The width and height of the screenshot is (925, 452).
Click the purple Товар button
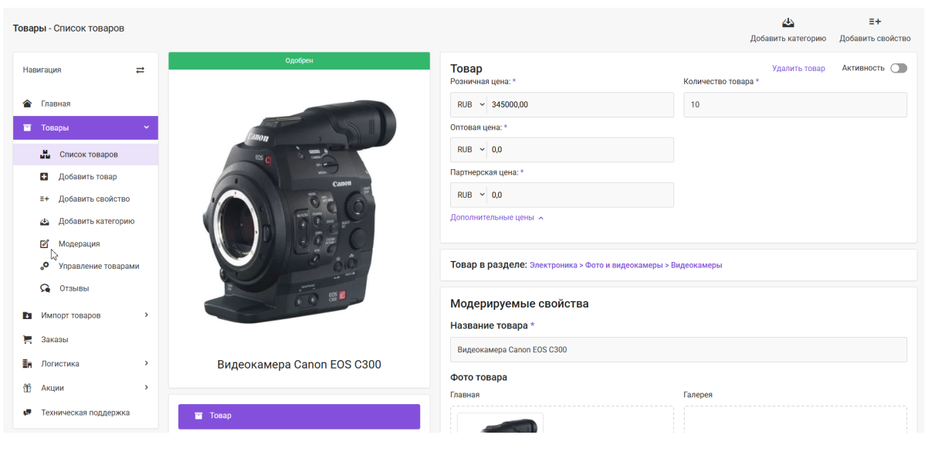coord(299,416)
